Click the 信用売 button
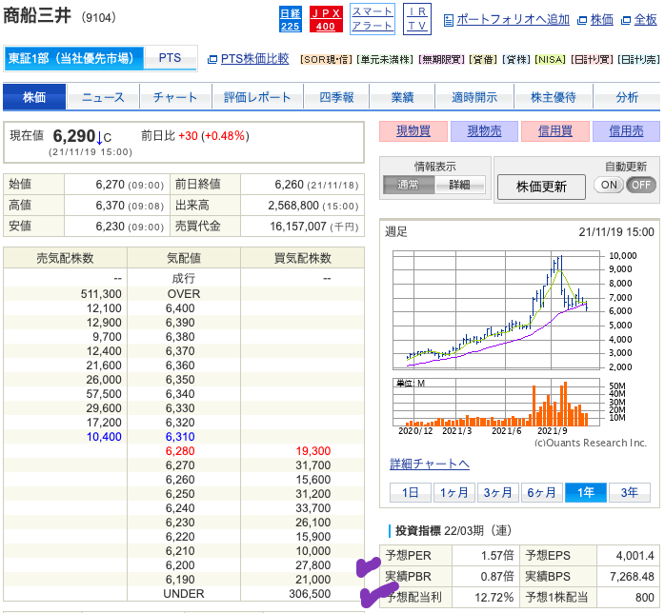This screenshot has width=665, height=613. [x=626, y=131]
